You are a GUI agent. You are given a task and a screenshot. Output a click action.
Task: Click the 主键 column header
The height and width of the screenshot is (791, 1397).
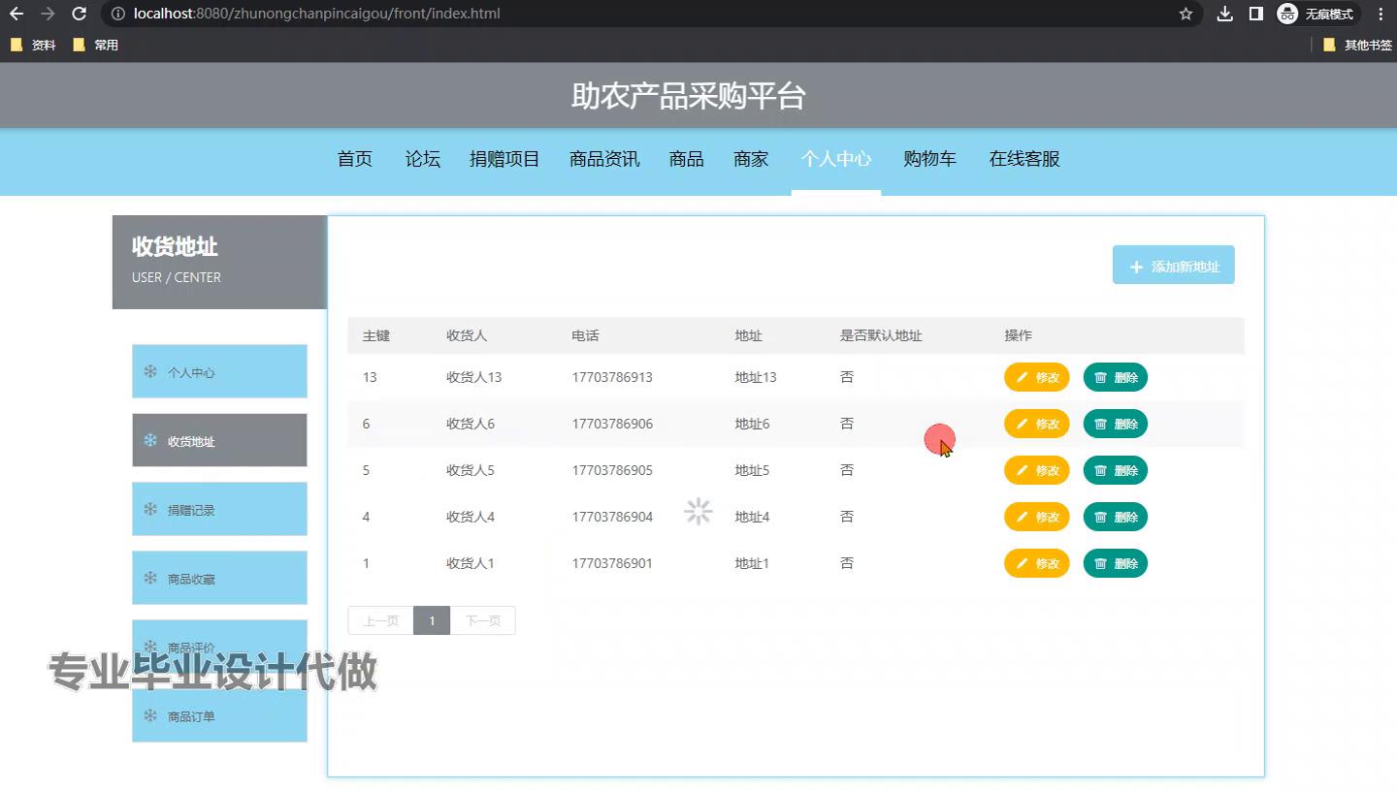(375, 335)
